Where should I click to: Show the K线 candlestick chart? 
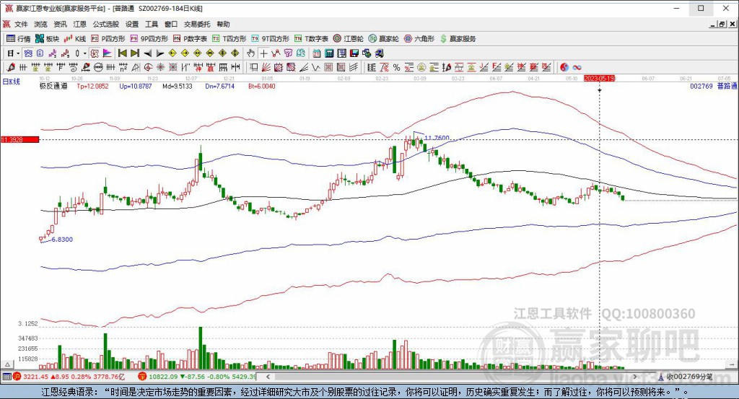(75, 39)
